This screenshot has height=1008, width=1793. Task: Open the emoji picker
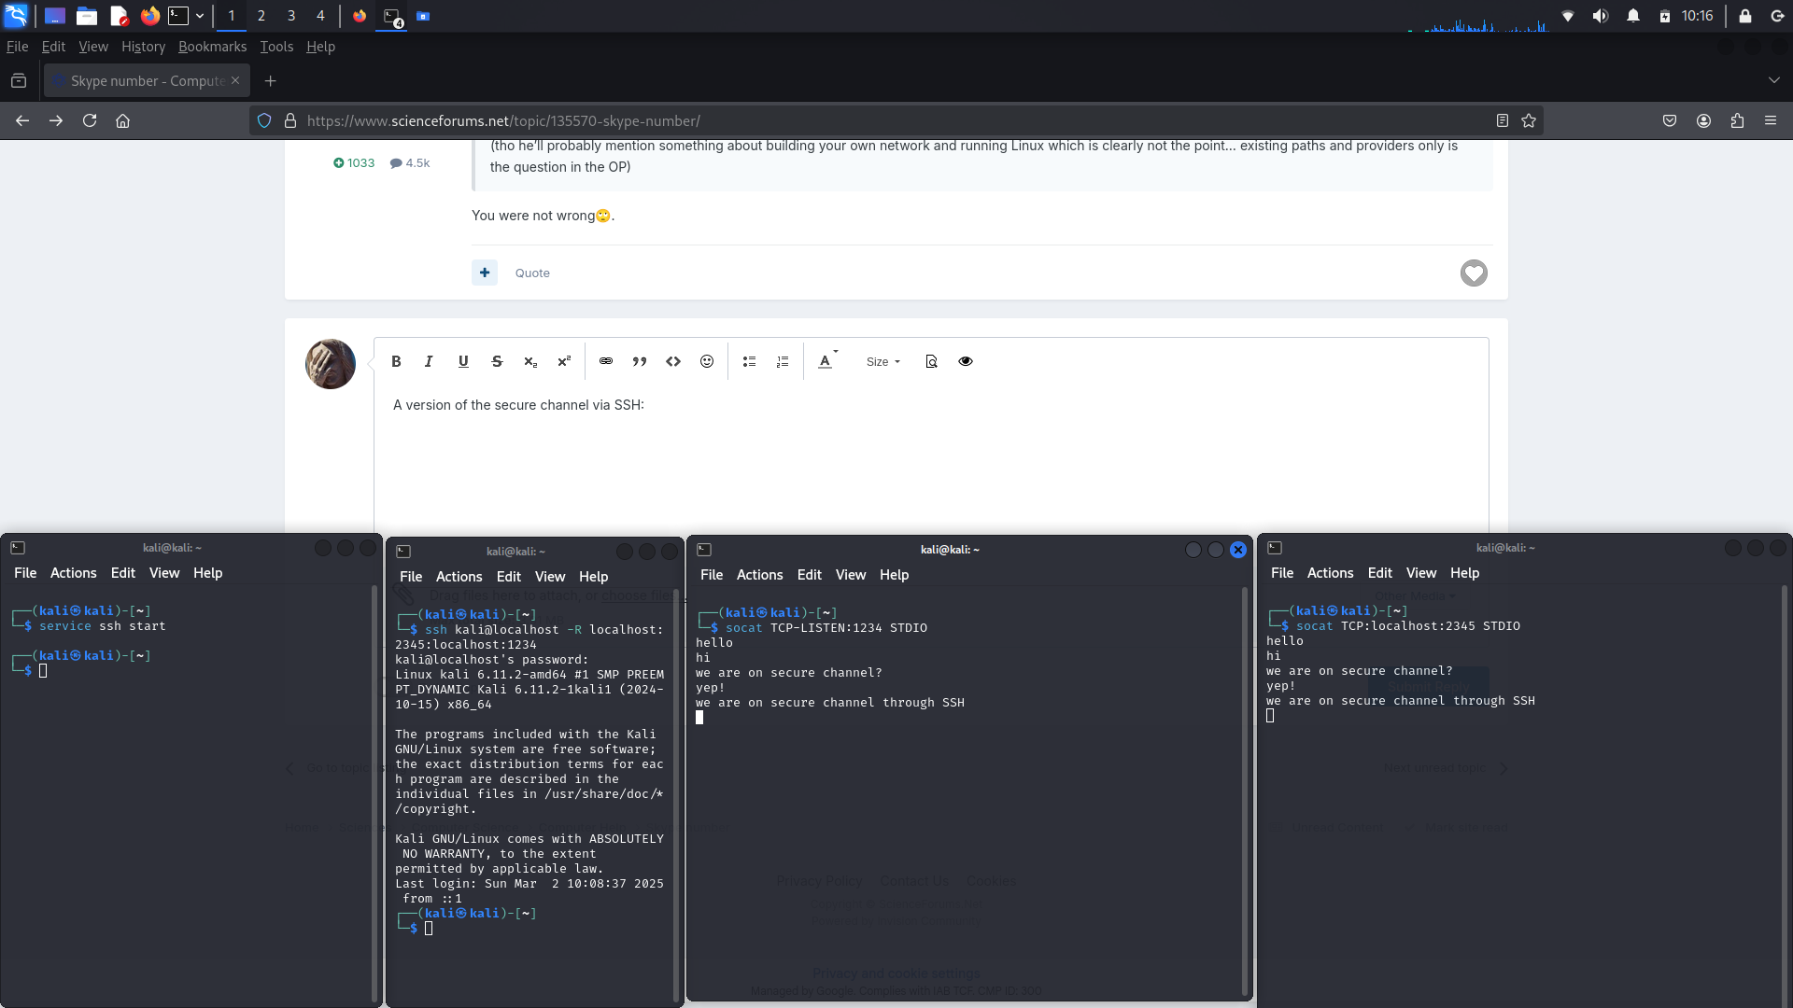point(707,361)
